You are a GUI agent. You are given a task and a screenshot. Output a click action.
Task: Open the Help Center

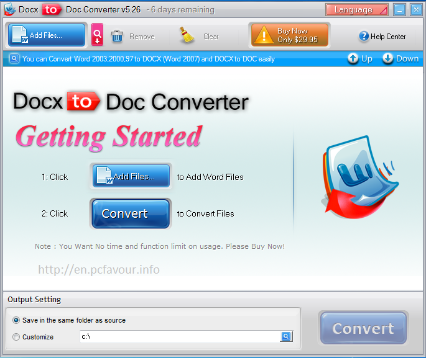pos(382,37)
